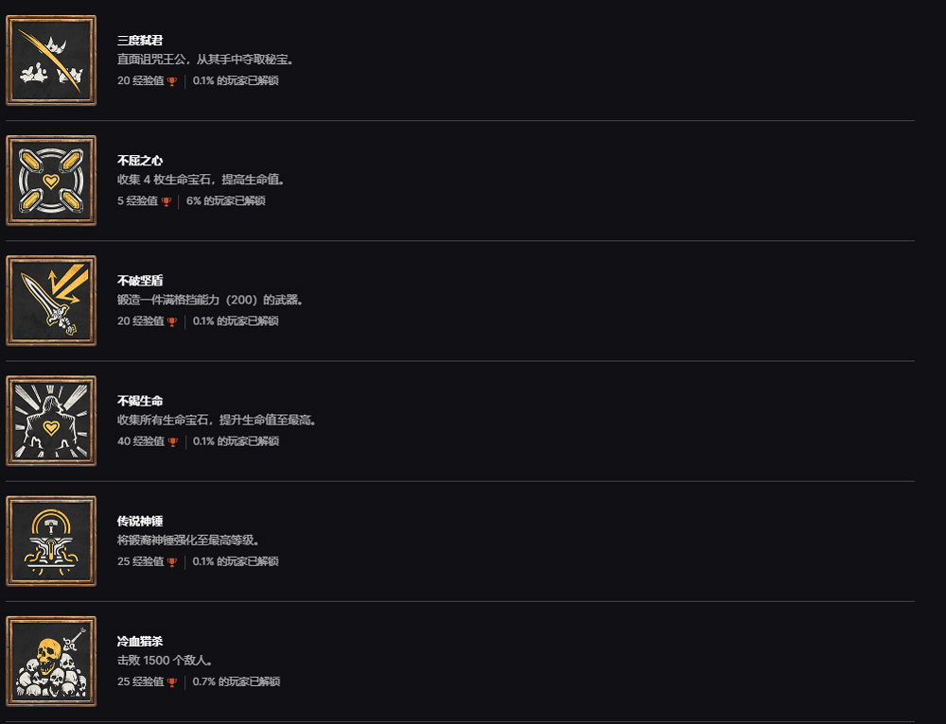Click the trophy icon under 冷血猎杀
Image resolution: width=946 pixels, height=724 pixels.
(172, 682)
